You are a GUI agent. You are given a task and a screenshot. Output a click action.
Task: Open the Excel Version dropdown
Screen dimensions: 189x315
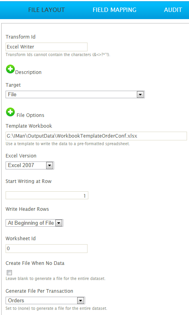click(x=30, y=165)
